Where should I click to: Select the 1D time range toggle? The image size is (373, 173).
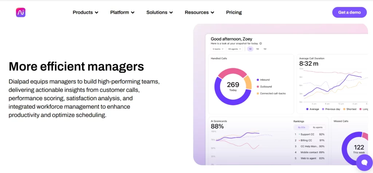[250, 49]
